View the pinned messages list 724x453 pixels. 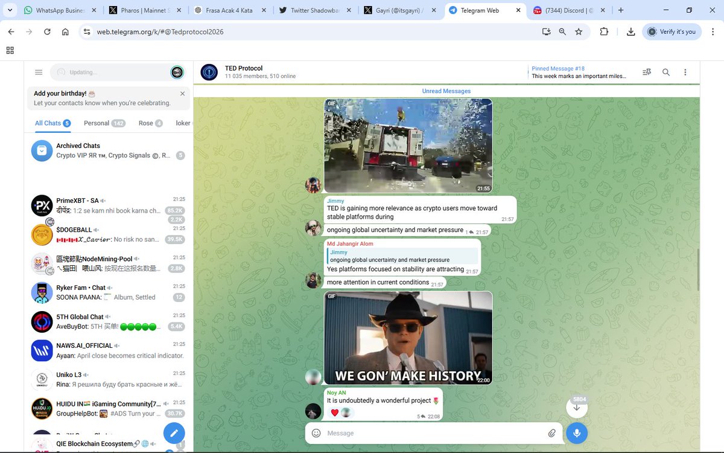(x=647, y=72)
